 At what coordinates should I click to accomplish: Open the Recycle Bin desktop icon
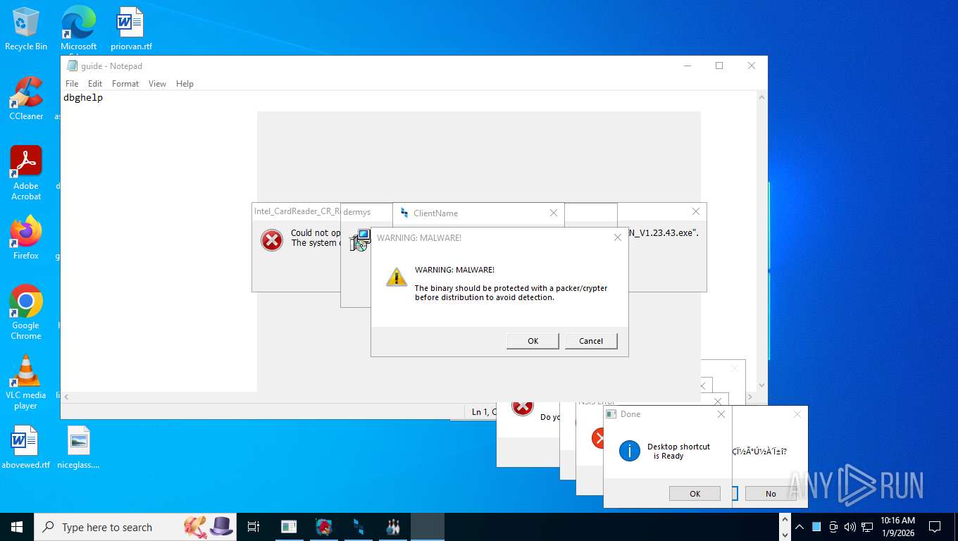[26, 29]
